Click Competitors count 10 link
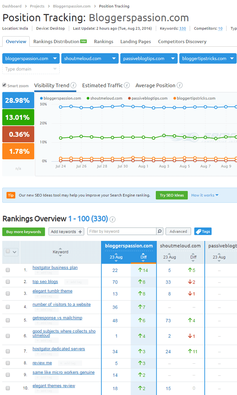This screenshot has height=395, width=237. pyautogui.click(x=220, y=29)
